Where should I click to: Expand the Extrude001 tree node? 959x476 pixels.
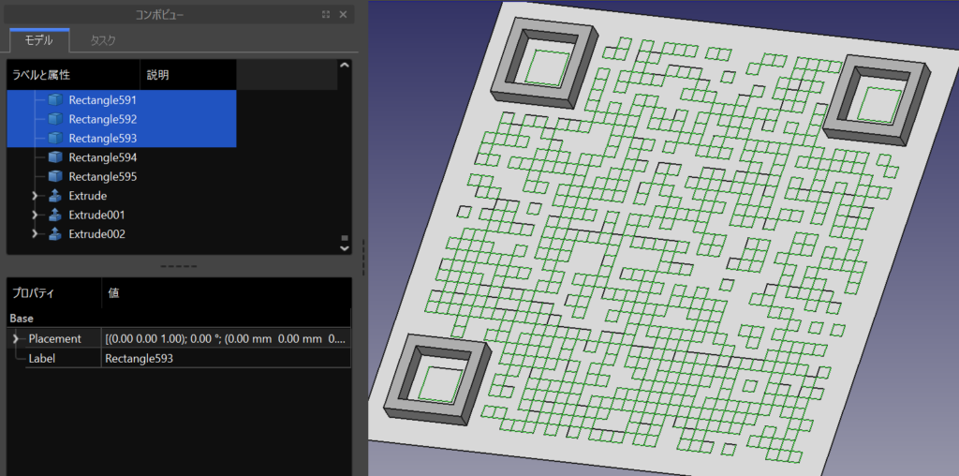[x=35, y=216]
